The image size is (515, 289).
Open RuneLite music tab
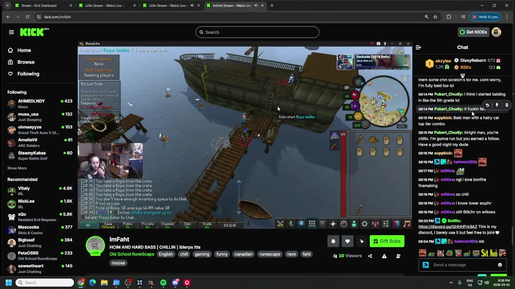407,224
